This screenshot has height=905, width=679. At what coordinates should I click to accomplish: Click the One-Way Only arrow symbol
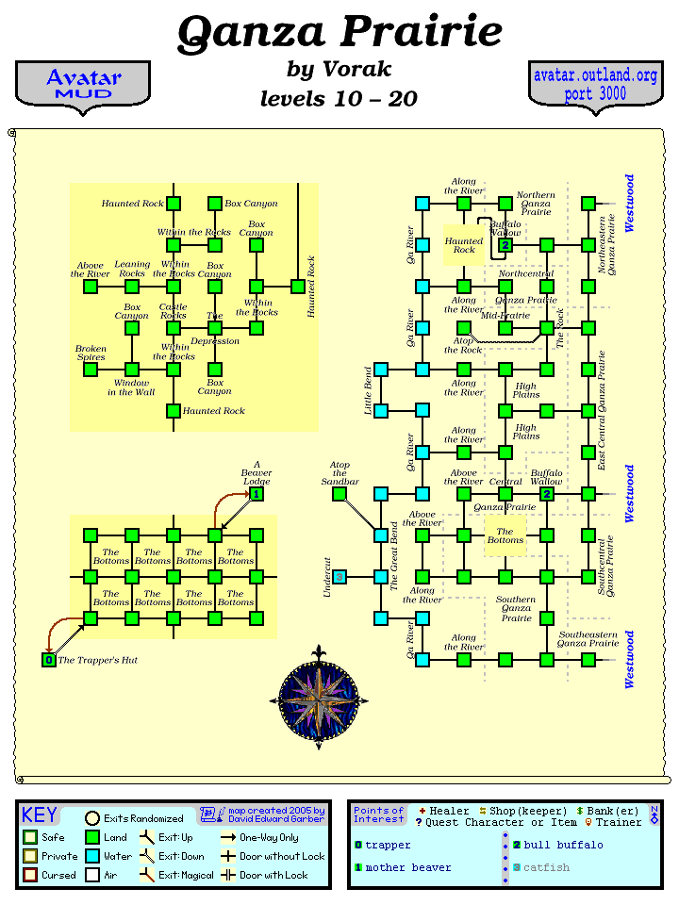click(227, 837)
